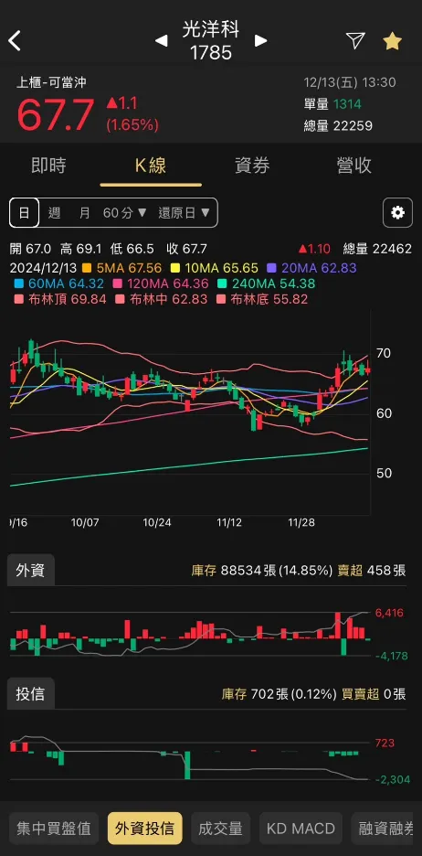Click the stock name 光洋科 1785
This screenshot has width=422, height=856.
(x=211, y=41)
